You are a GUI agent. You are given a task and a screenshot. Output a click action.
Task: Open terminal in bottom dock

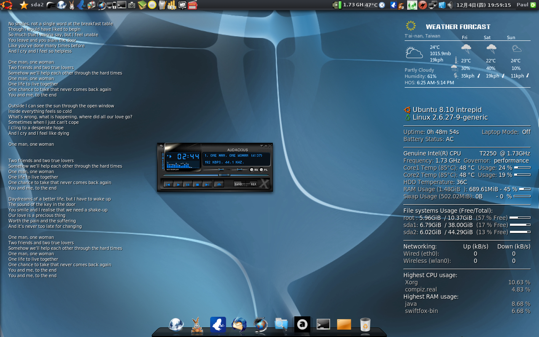click(x=323, y=324)
